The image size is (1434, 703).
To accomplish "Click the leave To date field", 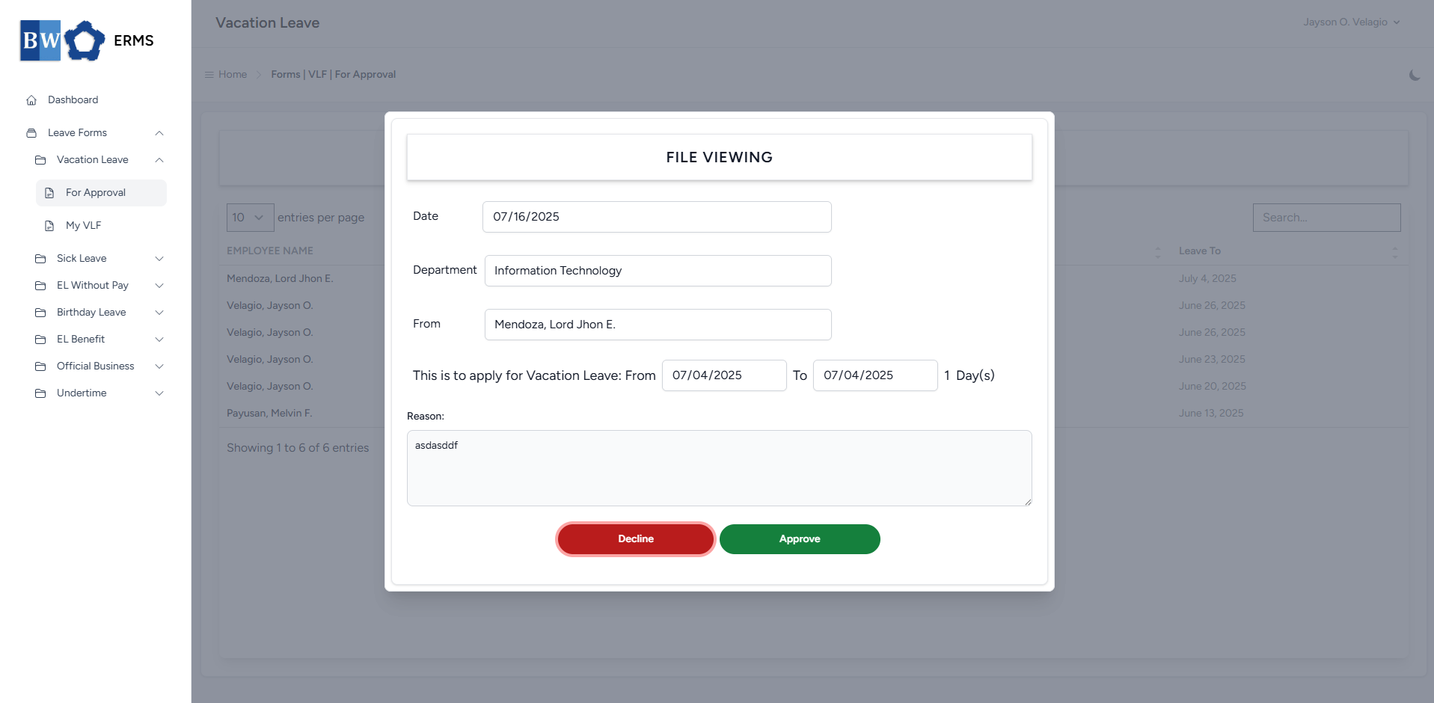I will pyautogui.click(x=875, y=375).
